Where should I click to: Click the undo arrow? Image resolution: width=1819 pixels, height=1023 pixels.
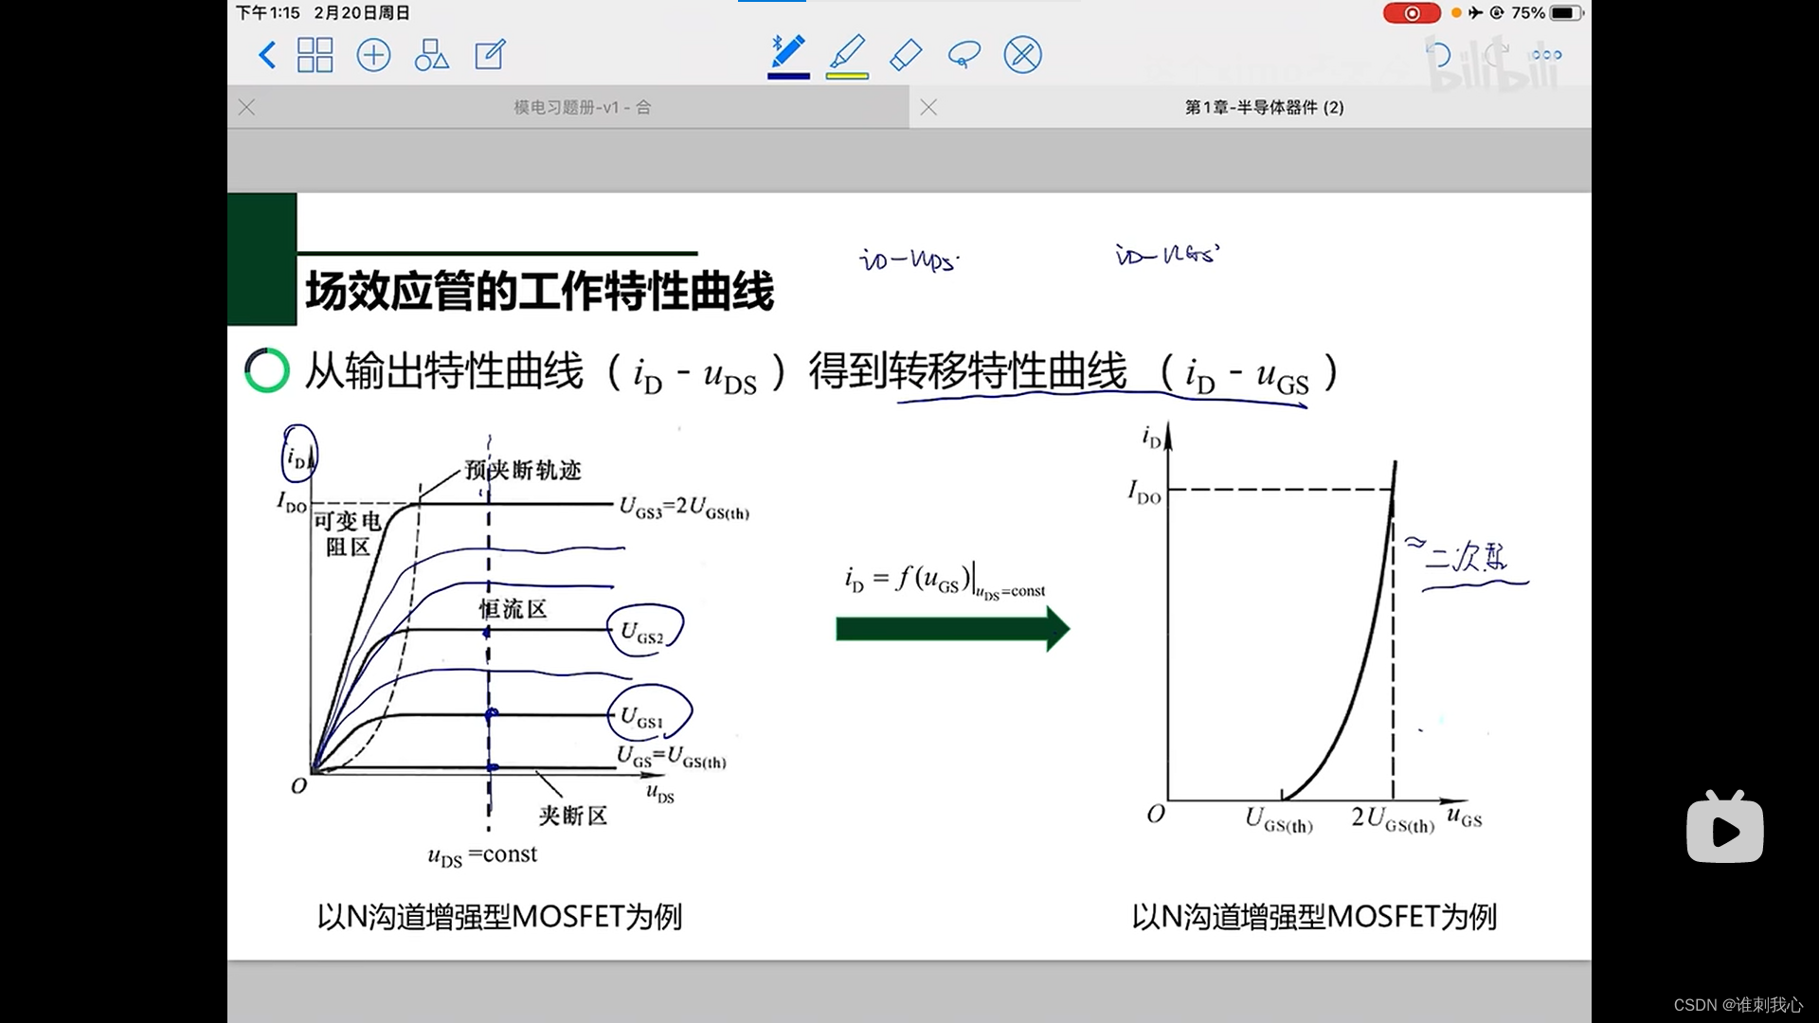point(1438,55)
